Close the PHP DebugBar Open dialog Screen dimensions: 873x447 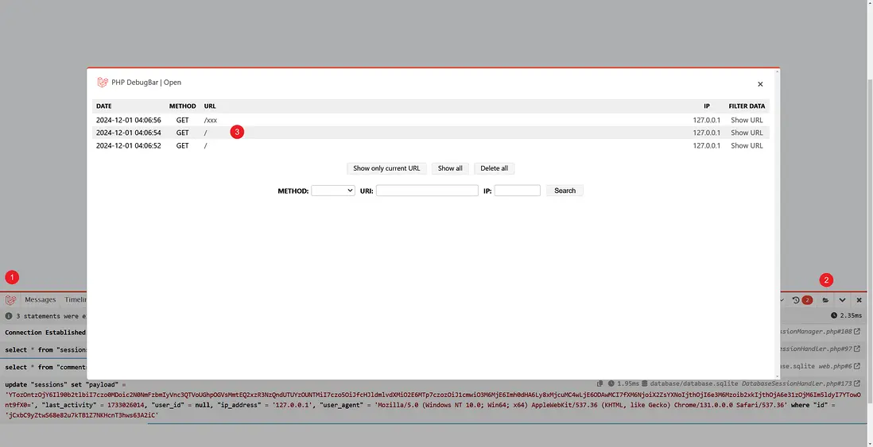click(x=760, y=84)
